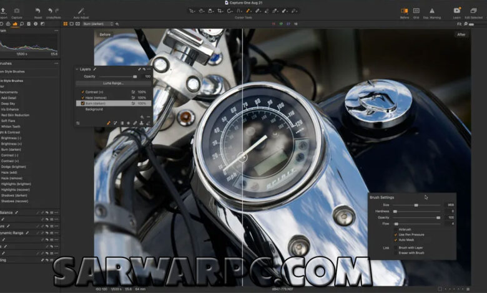Click the Undo arrow icon
The width and height of the screenshot is (487, 293).
51,11
